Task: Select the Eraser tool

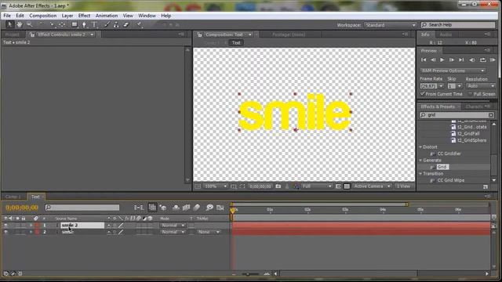Action: pos(126,24)
